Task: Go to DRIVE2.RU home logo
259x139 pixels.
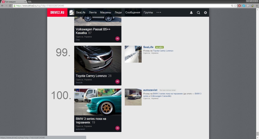Action: click(57, 12)
